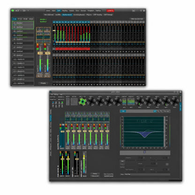Toggle the red button on second MatMix output strip

click(x=45, y=46)
